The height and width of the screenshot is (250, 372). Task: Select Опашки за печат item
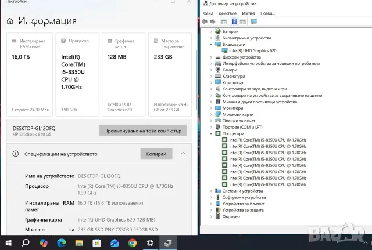(238, 121)
